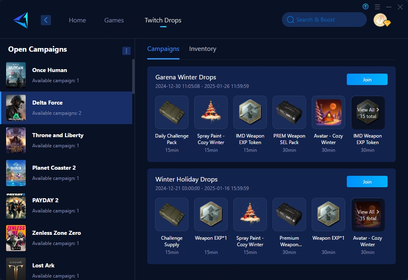Click the date range ending 2025-01-26

(x=202, y=86)
